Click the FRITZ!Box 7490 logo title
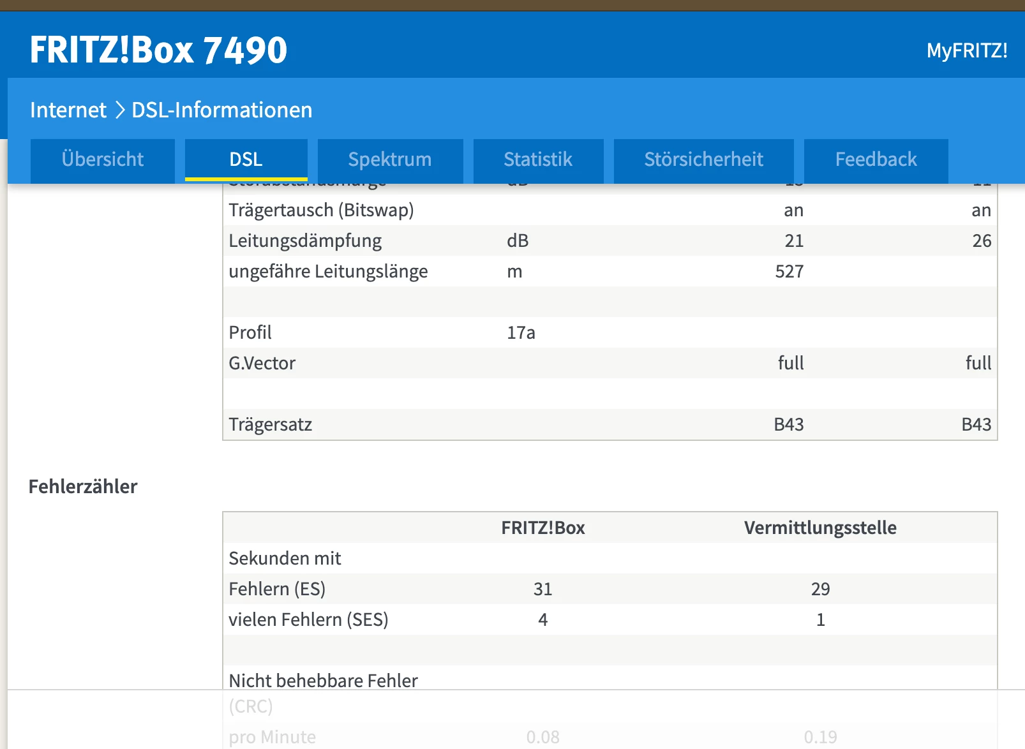The height and width of the screenshot is (749, 1025). click(158, 50)
